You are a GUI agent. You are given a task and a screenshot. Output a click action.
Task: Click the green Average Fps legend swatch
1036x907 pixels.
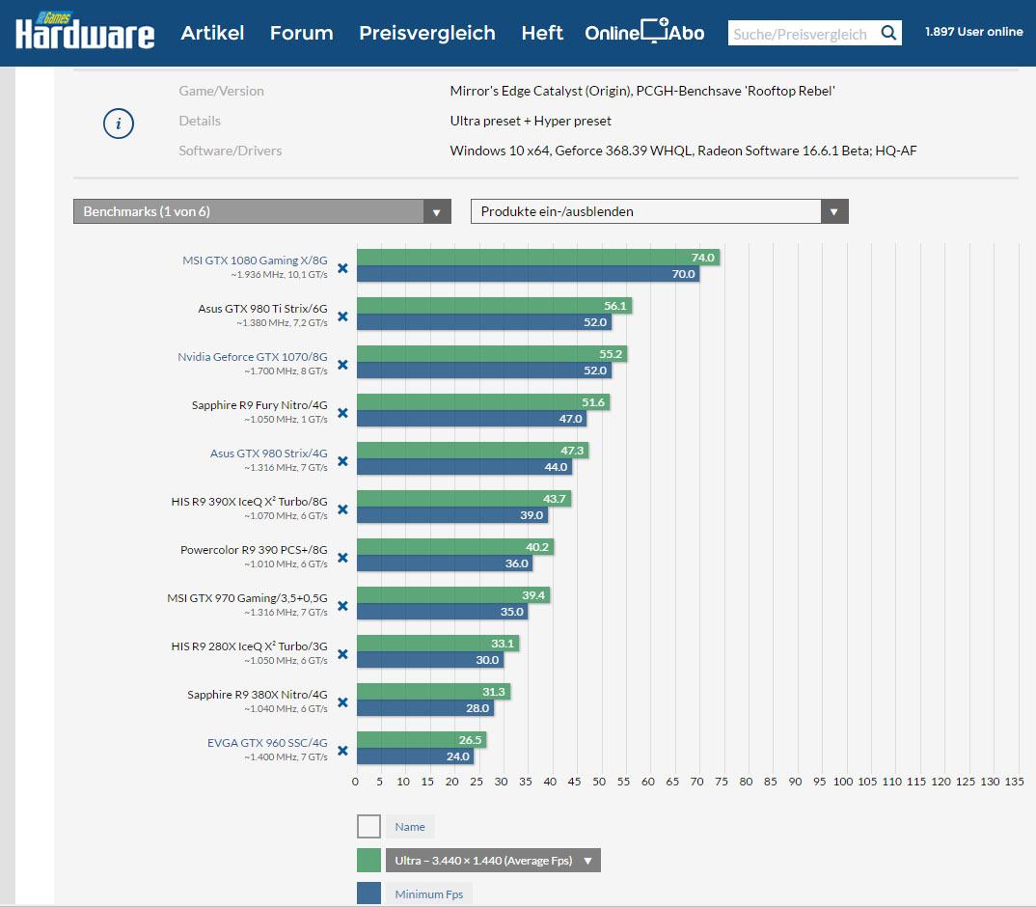(x=368, y=860)
